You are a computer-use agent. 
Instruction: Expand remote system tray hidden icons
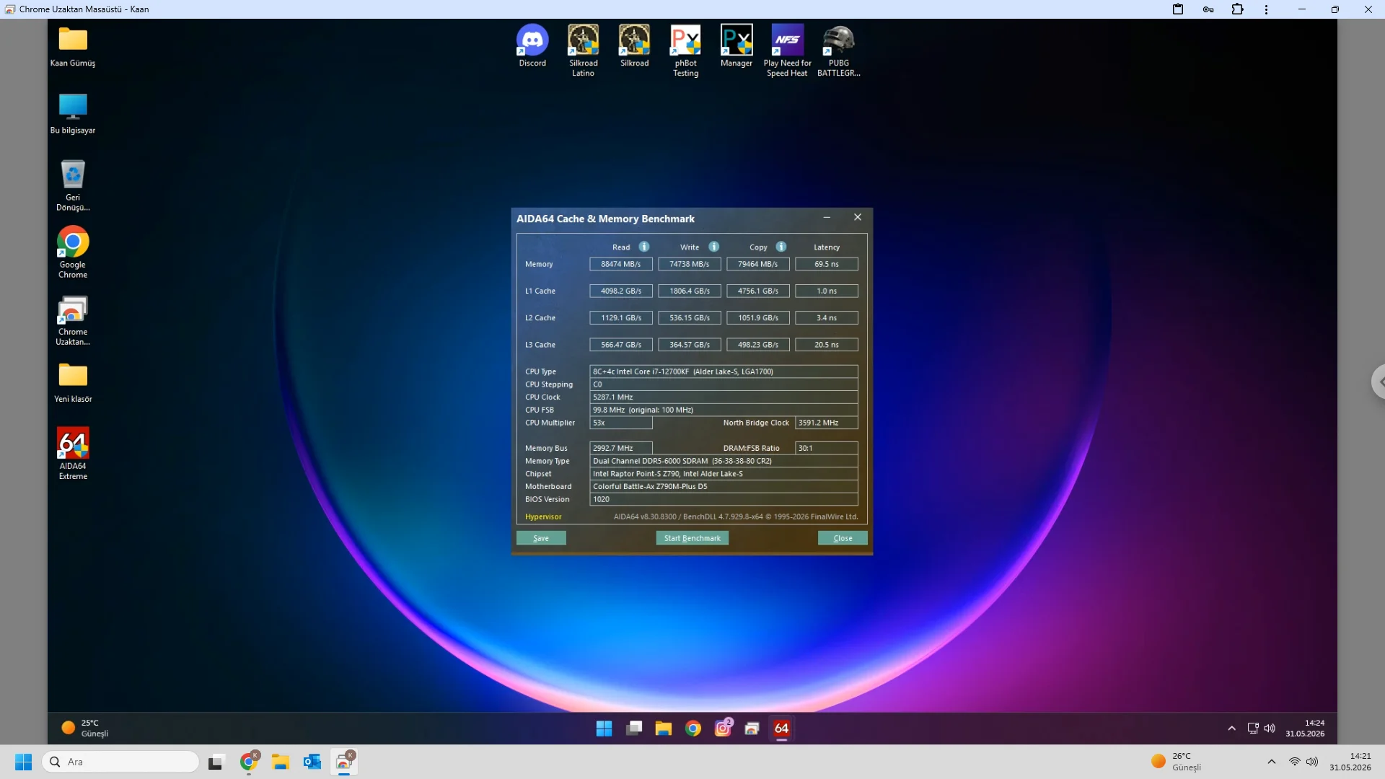point(1231,729)
